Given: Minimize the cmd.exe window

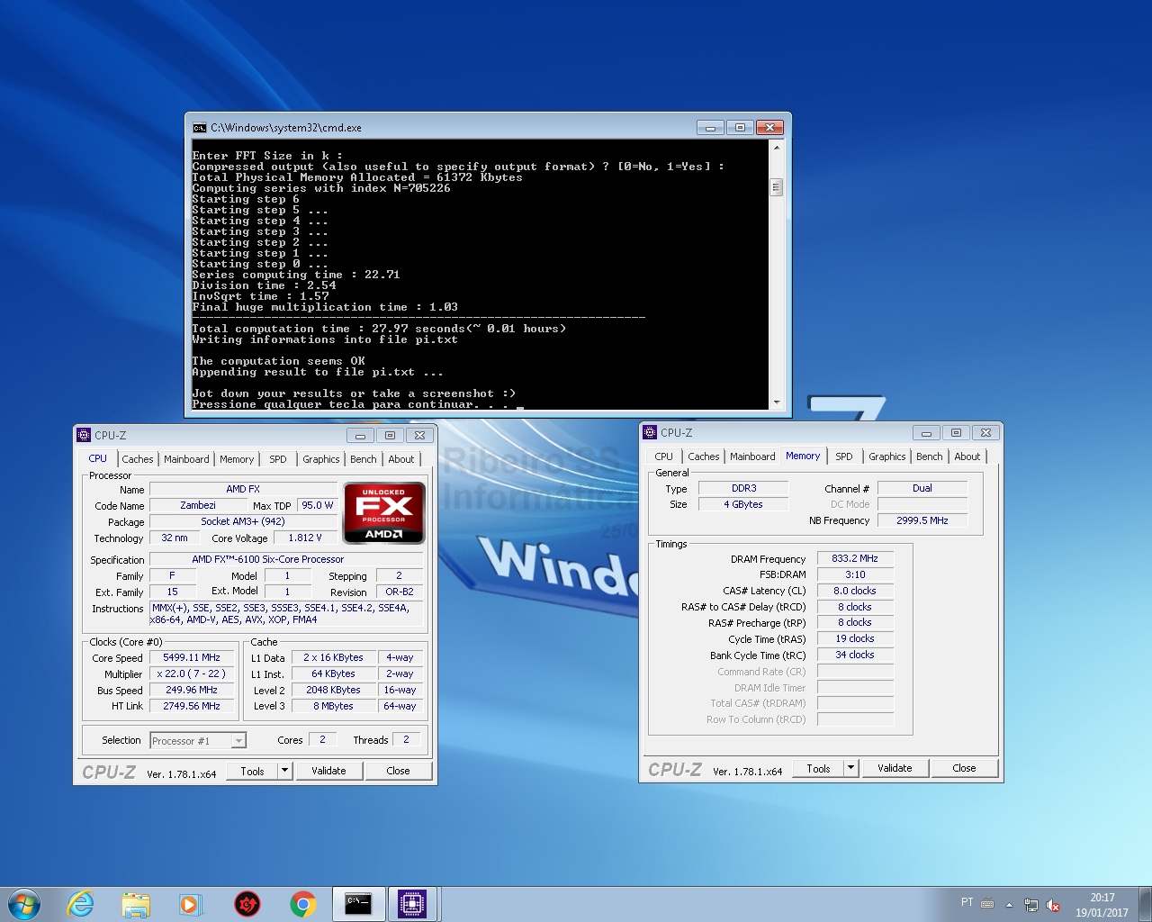Looking at the screenshot, I should coord(710,128).
